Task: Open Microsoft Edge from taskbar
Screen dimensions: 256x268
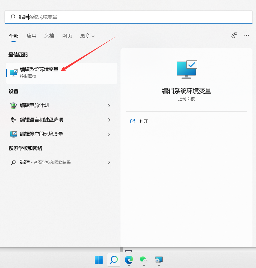Action: 129,260
